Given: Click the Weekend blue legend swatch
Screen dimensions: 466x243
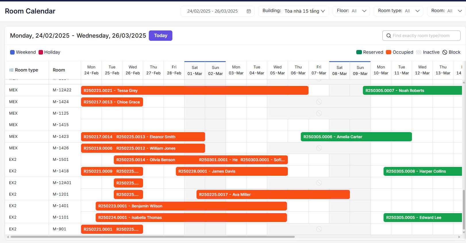Looking at the screenshot, I should [12, 52].
